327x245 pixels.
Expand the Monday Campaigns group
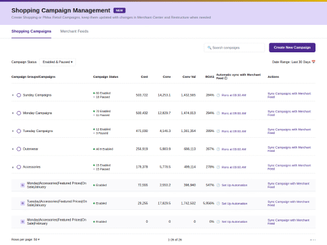[13, 113]
